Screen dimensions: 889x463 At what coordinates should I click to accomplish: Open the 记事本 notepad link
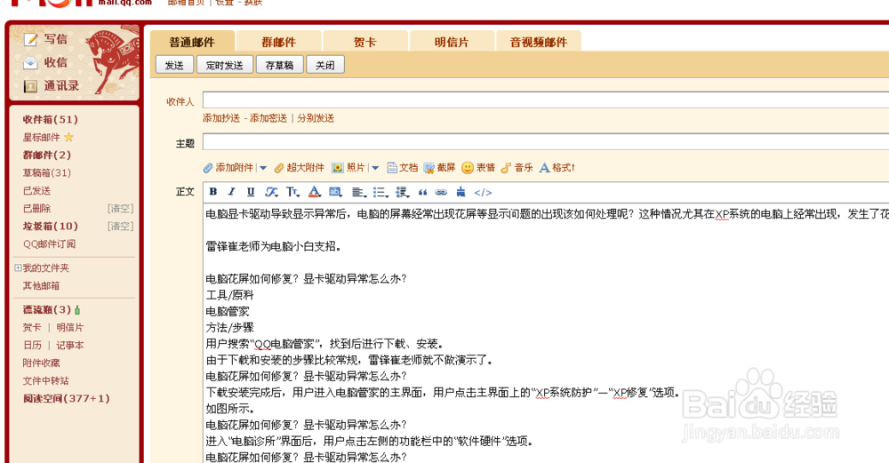click(70, 345)
